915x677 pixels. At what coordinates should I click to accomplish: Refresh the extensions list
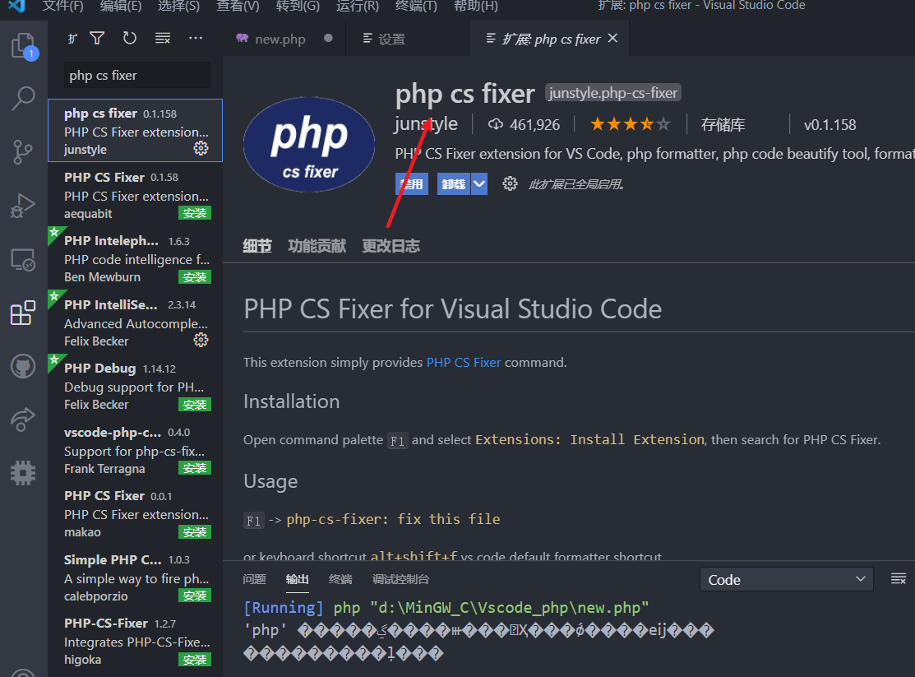point(130,39)
